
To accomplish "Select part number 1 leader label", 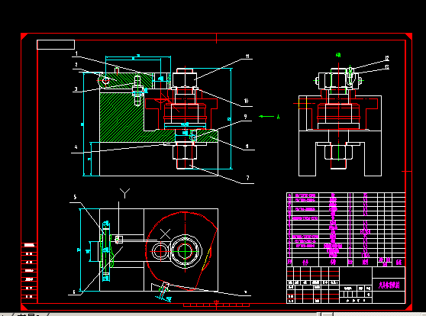I will (76, 53).
